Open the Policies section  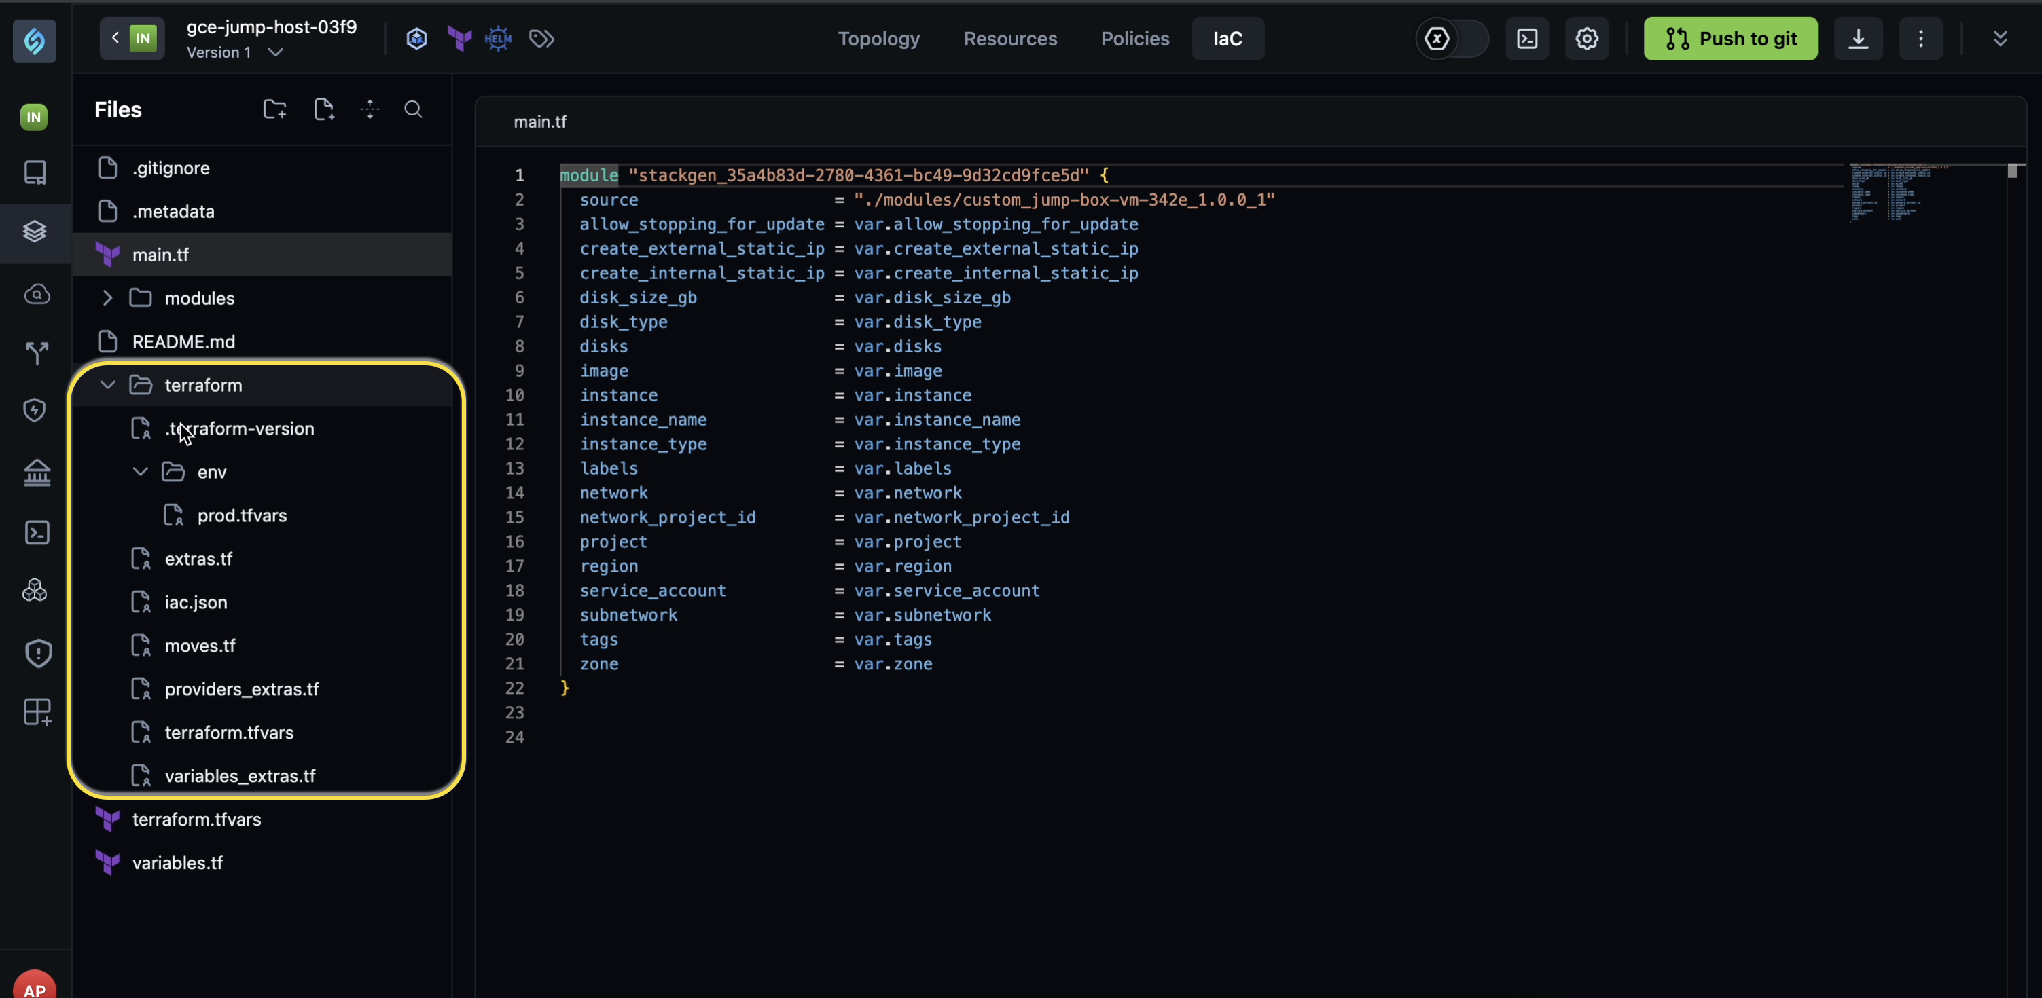tap(1134, 38)
